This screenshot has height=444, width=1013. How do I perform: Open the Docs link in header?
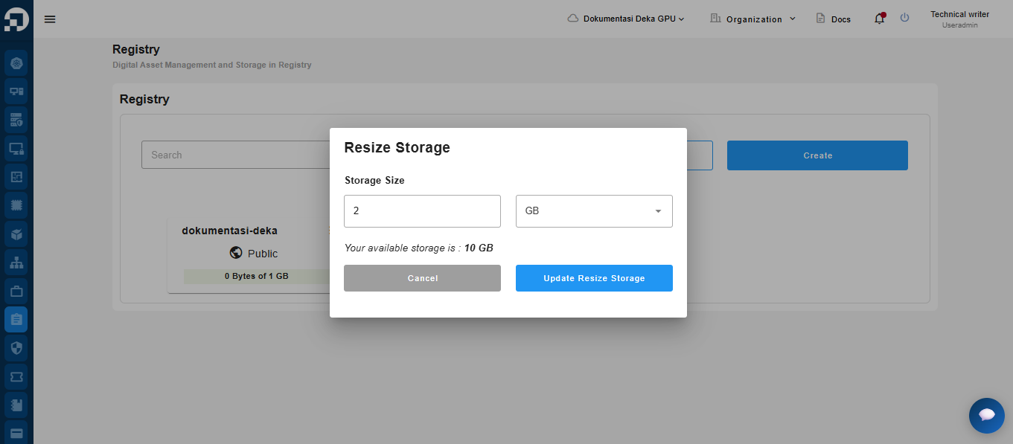pos(833,19)
